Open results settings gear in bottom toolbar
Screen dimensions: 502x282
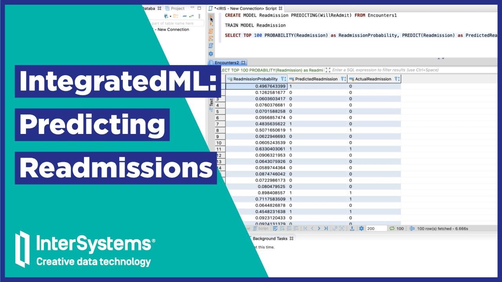click(x=362, y=228)
